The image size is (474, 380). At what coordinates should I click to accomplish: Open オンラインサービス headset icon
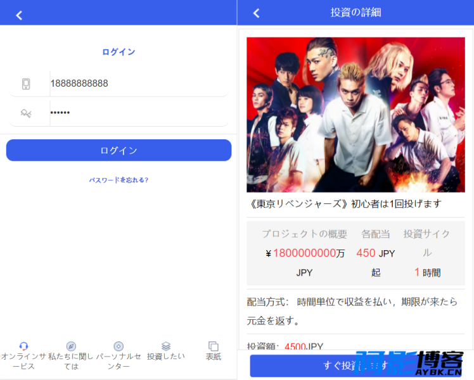click(23, 346)
